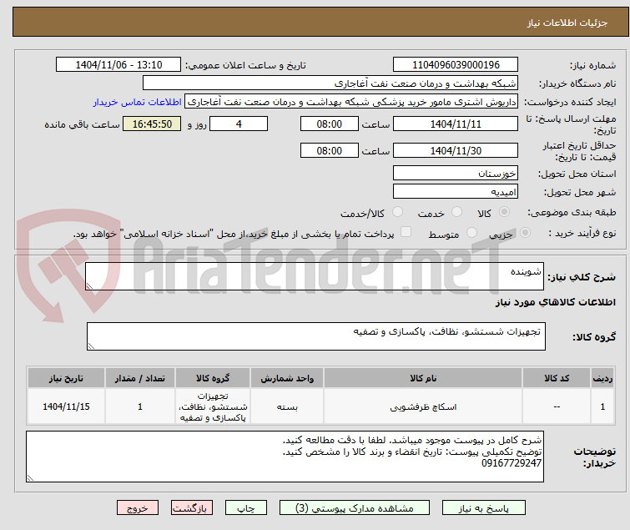This screenshot has width=630, height=530.
Task: Click the گروه کالا text area
Action: click(315, 336)
